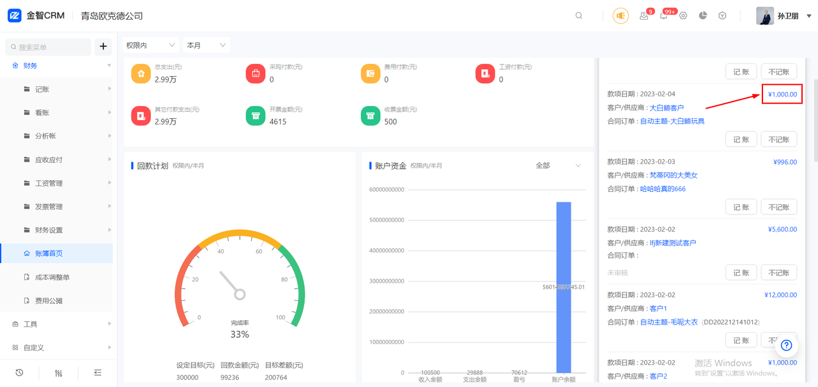Open the 成本调整单 menu item
This screenshot has width=818, height=387.
coord(52,277)
